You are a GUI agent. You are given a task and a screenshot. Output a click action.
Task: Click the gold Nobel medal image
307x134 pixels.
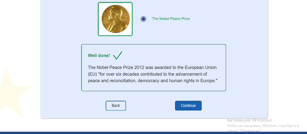(115, 19)
